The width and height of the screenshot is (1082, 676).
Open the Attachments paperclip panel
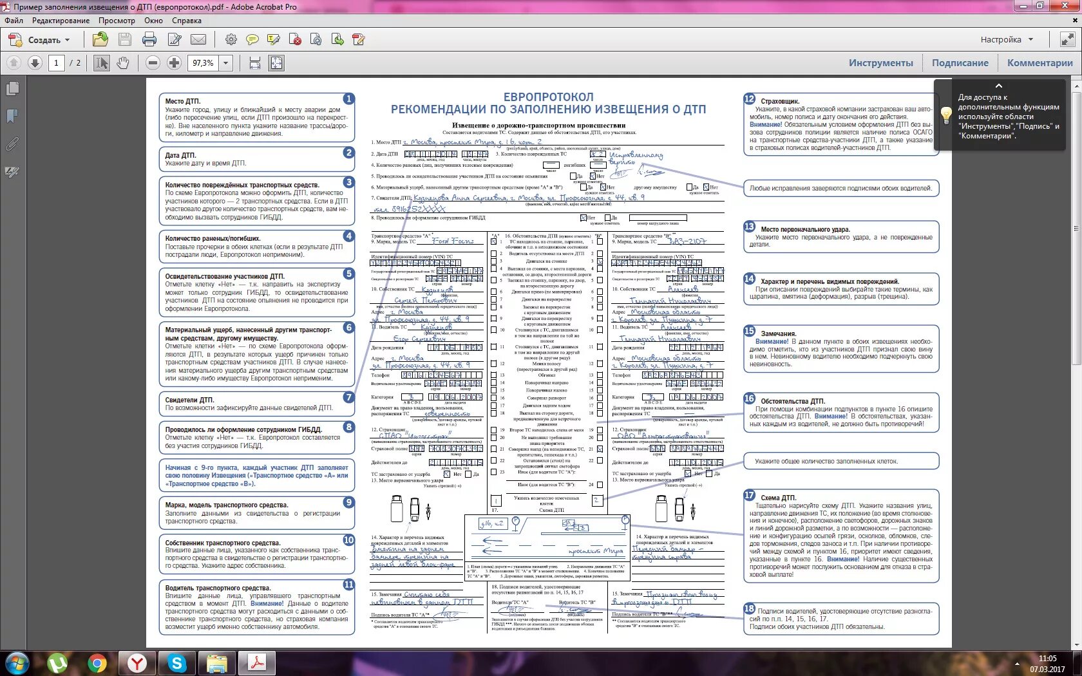tap(12, 144)
